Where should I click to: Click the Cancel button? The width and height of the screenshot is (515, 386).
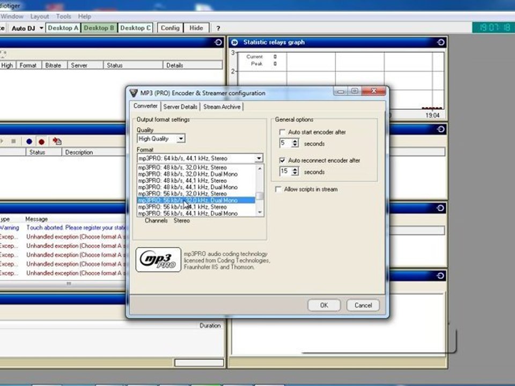363,305
